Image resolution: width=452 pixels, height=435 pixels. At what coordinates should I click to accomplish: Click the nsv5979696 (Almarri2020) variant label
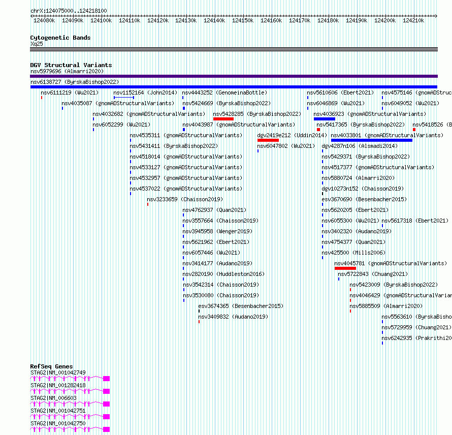(x=67, y=71)
